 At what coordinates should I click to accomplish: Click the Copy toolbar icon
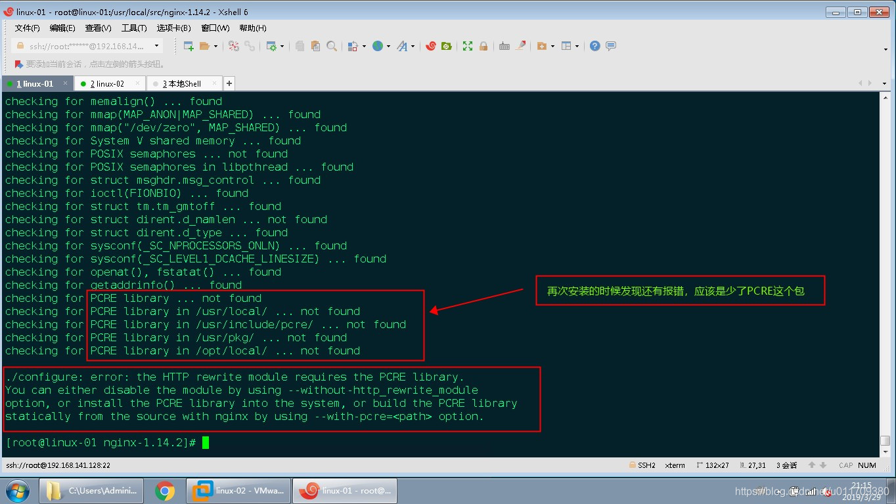pos(300,46)
